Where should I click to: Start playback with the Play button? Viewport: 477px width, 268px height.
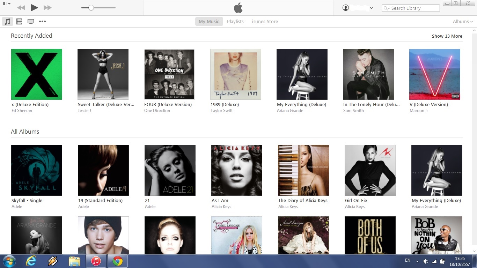tap(34, 8)
